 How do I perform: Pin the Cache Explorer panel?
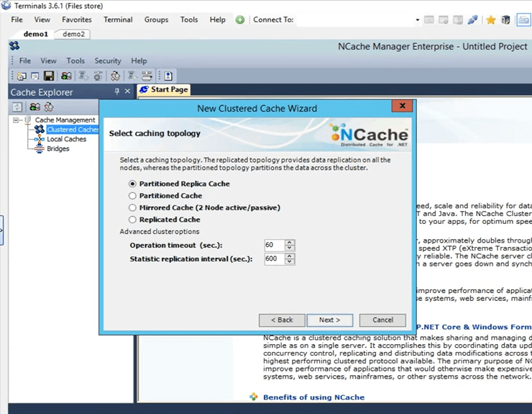(x=117, y=91)
